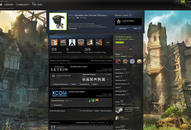Screen dimensions: 191x130
Task: Open Liberation Front group Steam logo avatar
Action: [x=119, y=110]
